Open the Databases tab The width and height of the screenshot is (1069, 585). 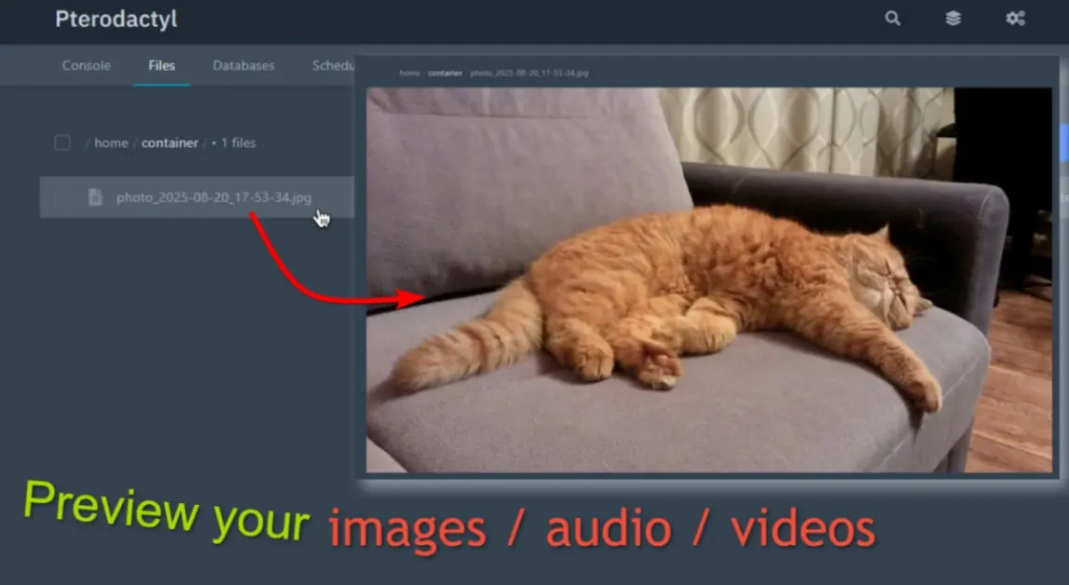[x=242, y=65]
